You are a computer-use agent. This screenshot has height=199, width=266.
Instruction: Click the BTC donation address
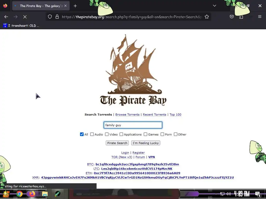click(x=137, y=164)
